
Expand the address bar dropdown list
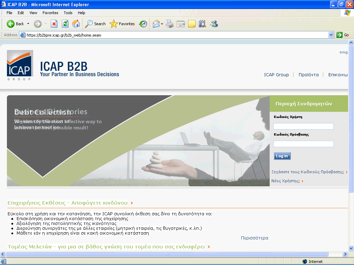(331, 35)
